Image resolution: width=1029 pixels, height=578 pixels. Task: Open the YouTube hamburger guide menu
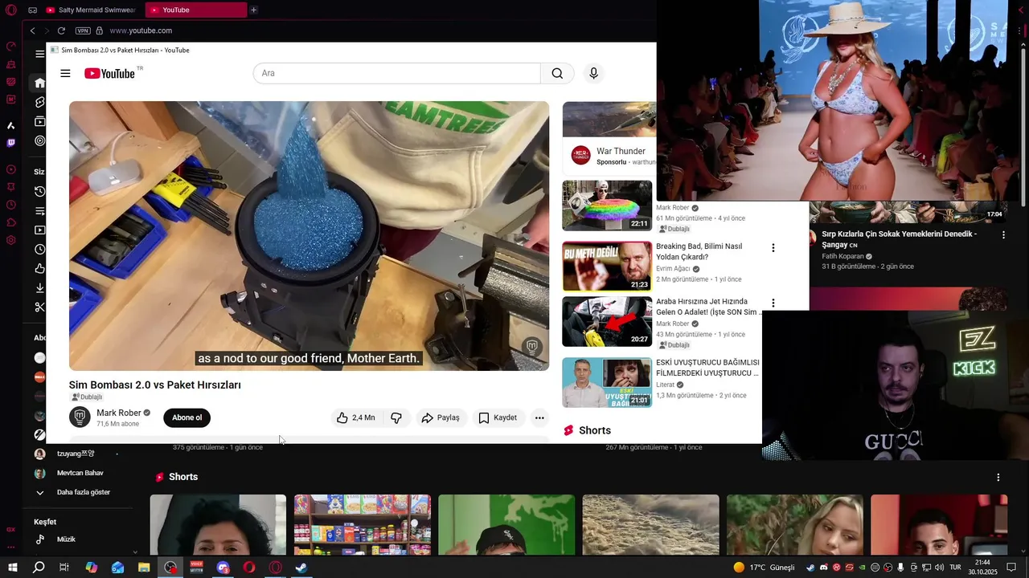point(65,73)
